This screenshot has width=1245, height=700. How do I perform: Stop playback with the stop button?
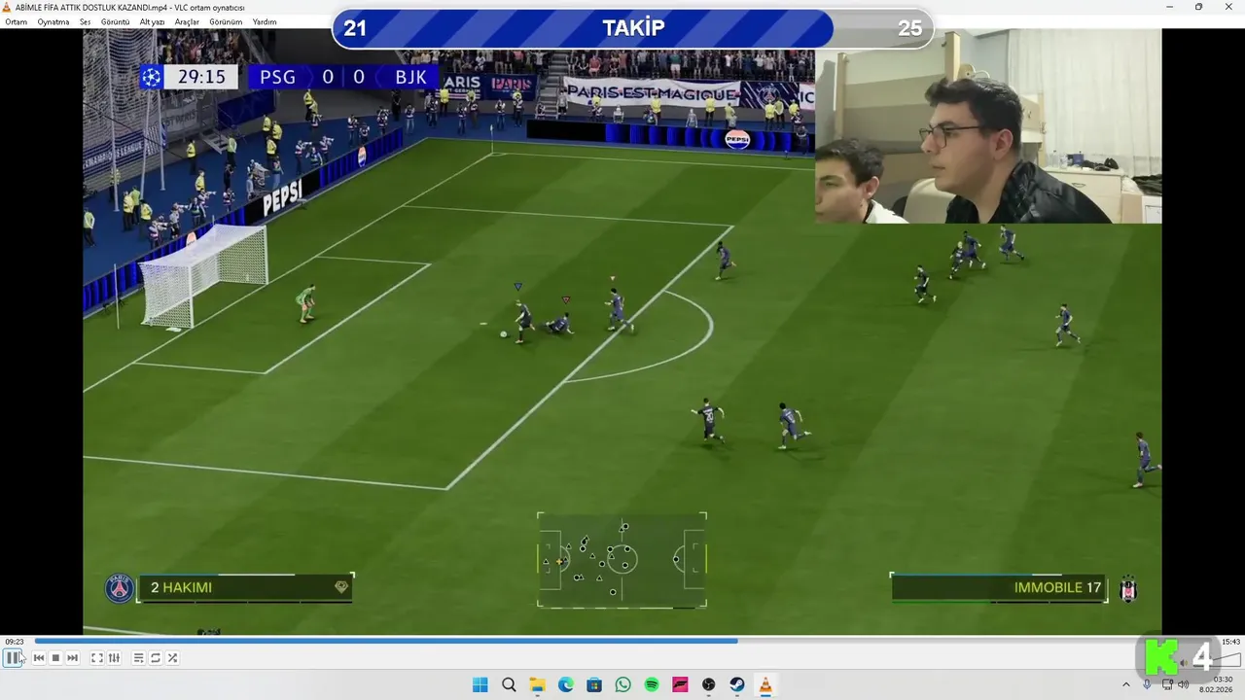(55, 658)
